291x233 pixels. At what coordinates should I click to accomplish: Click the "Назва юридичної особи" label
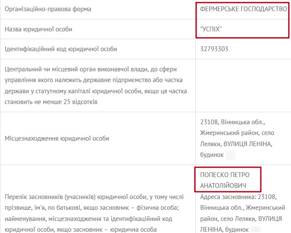(38, 29)
